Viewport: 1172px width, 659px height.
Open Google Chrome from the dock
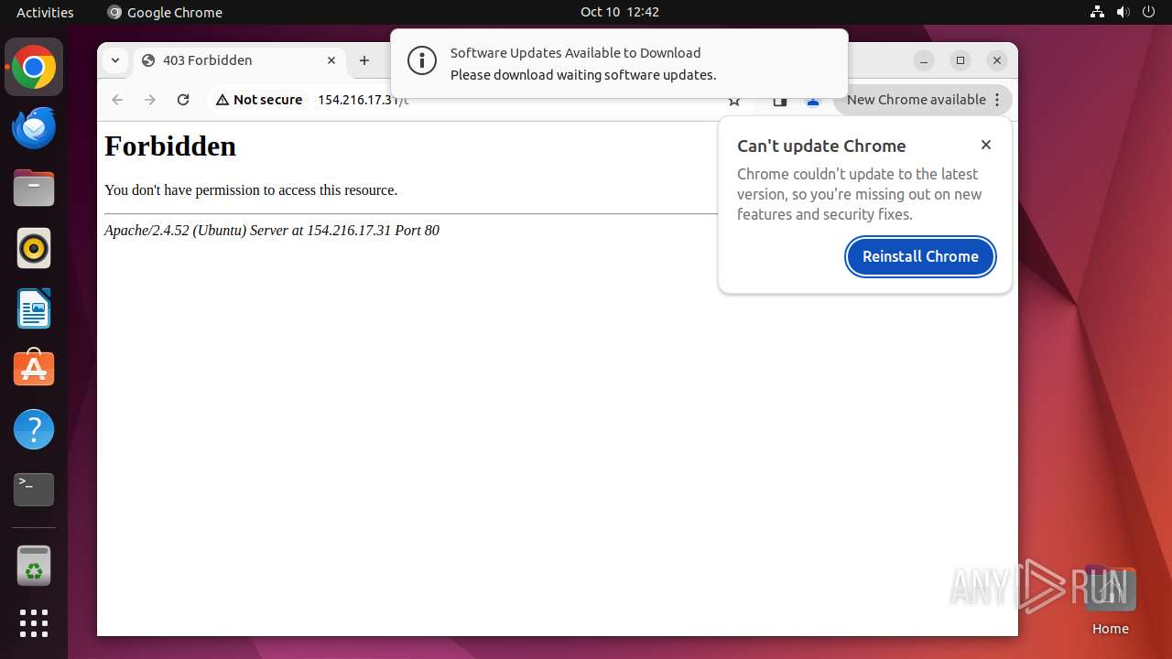pyautogui.click(x=34, y=67)
